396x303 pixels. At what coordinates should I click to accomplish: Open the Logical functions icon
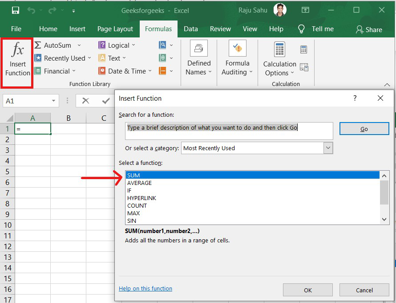click(x=102, y=45)
